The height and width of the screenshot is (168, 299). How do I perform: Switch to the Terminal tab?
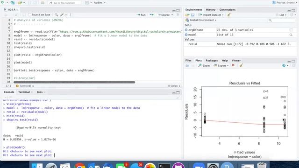click(24, 92)
